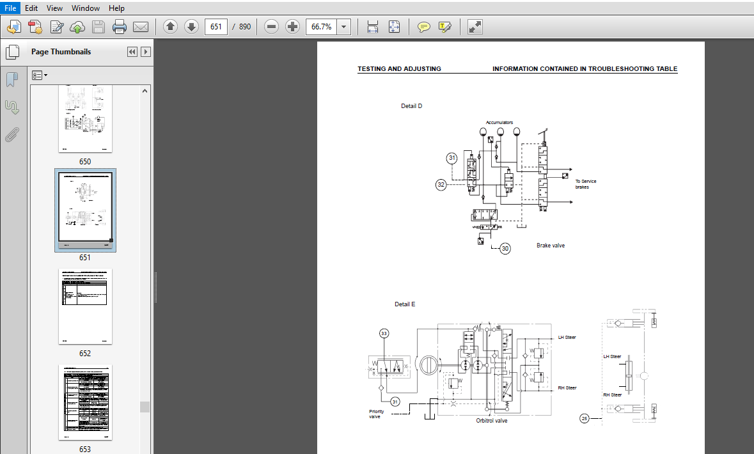Go to previous page with up arrow

[170, 27]
